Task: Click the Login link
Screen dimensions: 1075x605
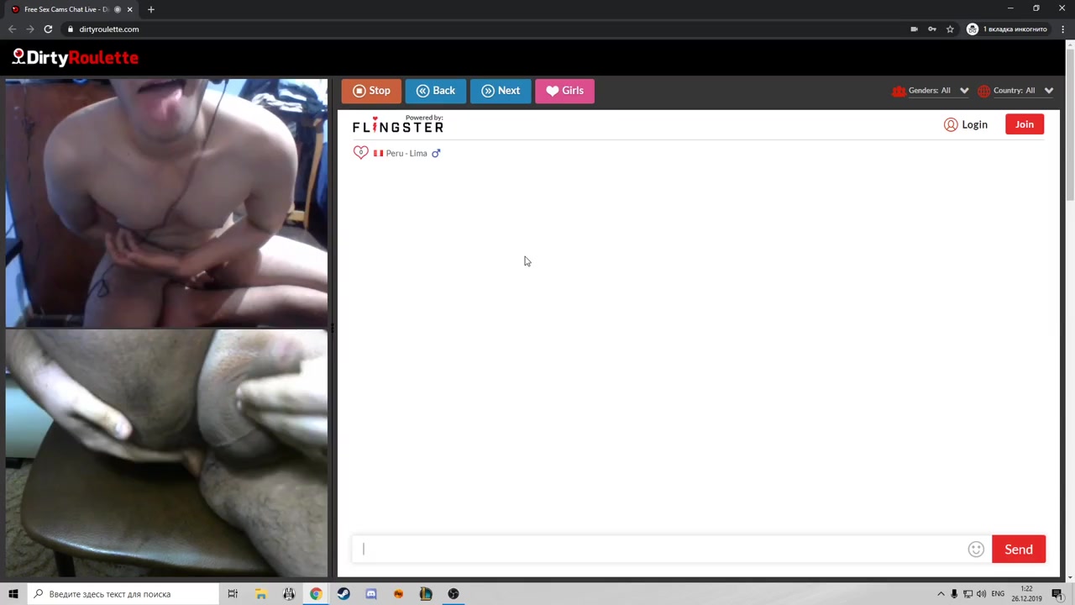Action: tap(966, 124)
